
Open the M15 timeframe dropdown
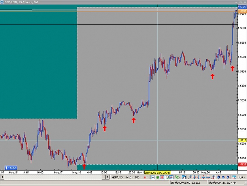(130, 177)
